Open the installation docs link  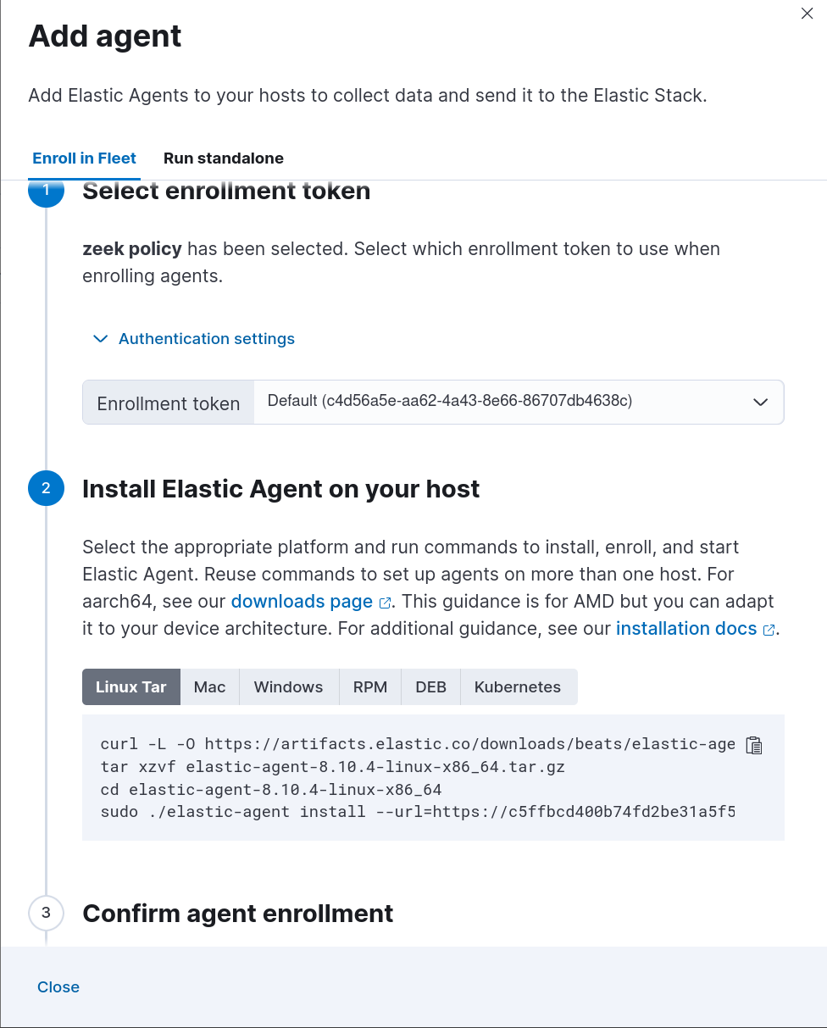coord(686,629)
